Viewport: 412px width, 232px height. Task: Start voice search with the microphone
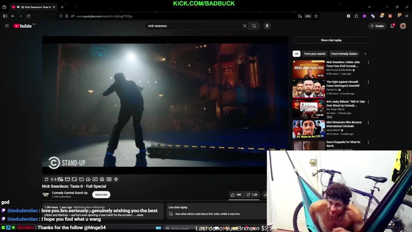coord(267,26)
